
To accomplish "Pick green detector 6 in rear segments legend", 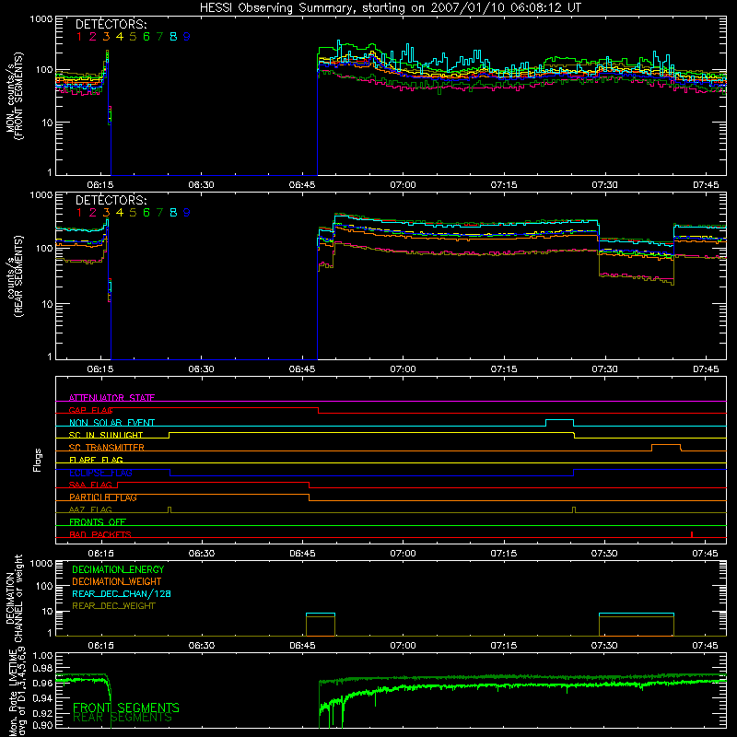I will [x=146, y=213].
